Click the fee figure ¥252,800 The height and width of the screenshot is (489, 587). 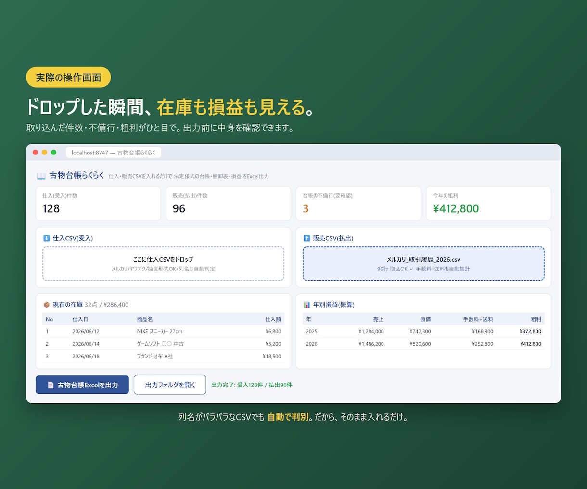coord(483,344)
